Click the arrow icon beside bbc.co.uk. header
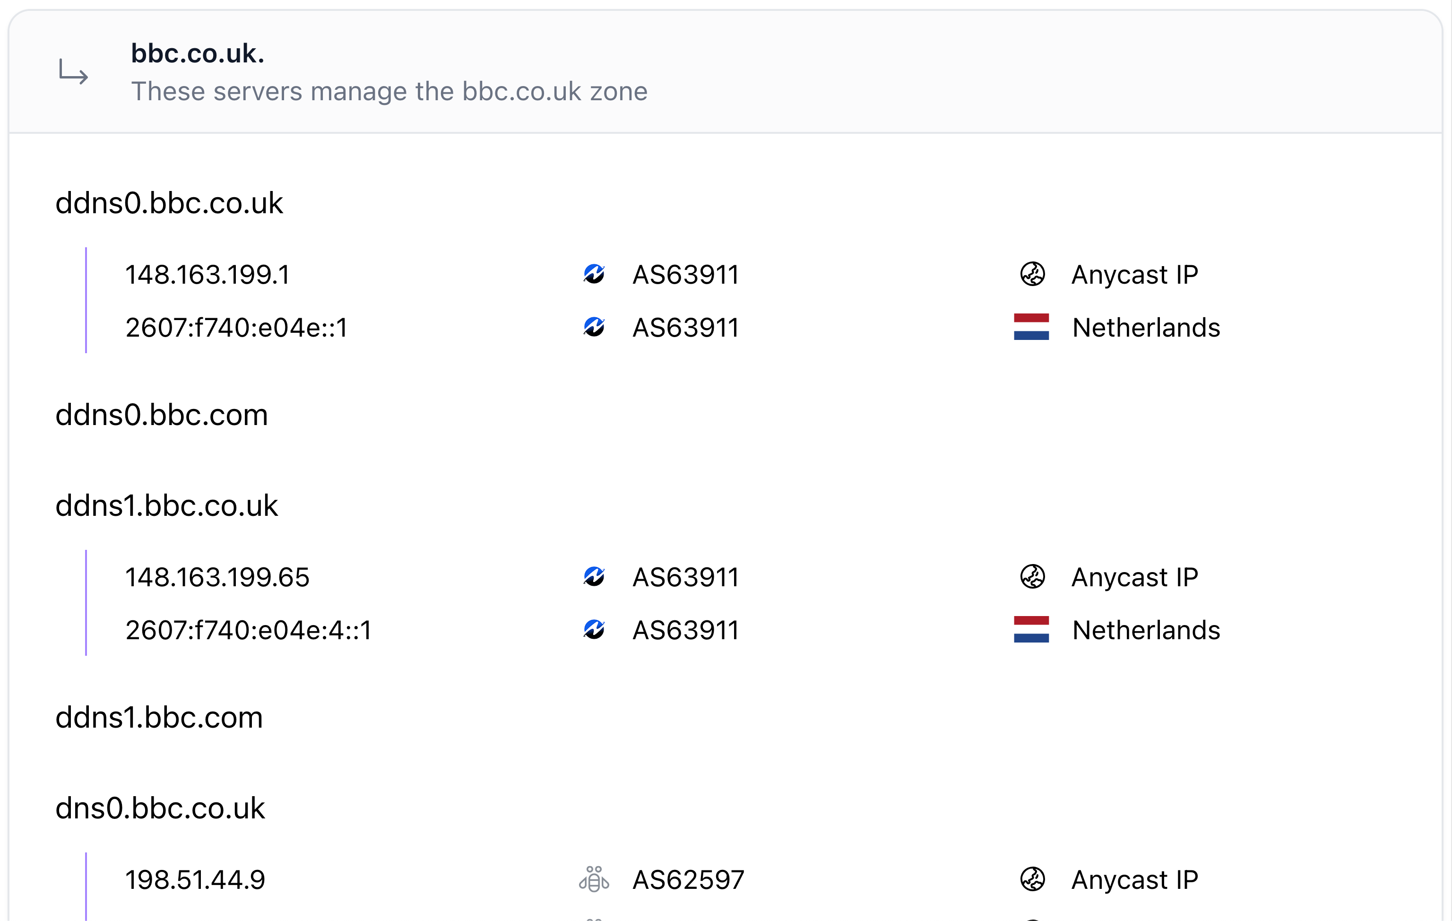Image resolution: width=1452 pixels, height=921 pixels. (x=74, y=72)
